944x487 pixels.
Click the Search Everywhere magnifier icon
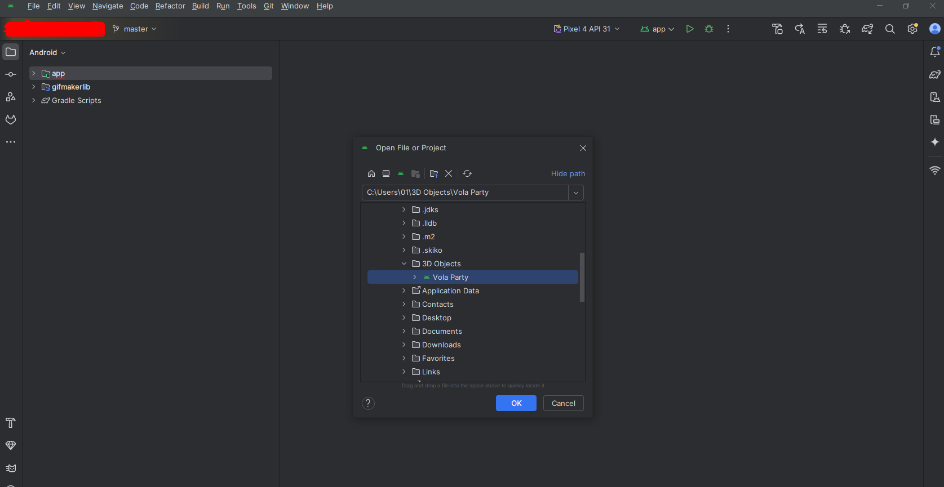pyautogui.click(x=890, y=29)
